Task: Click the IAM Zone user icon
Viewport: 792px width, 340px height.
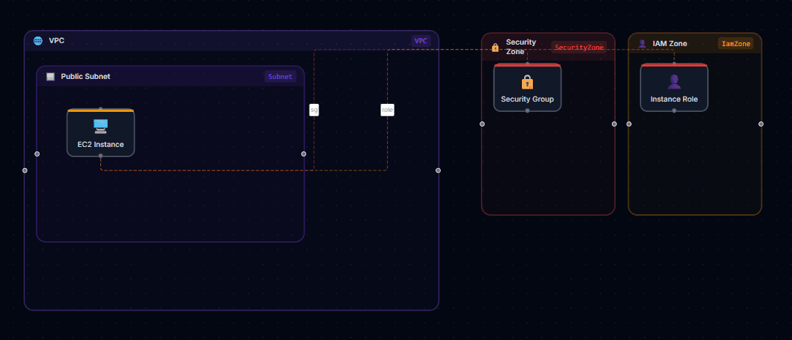Action: pos(643,44)
